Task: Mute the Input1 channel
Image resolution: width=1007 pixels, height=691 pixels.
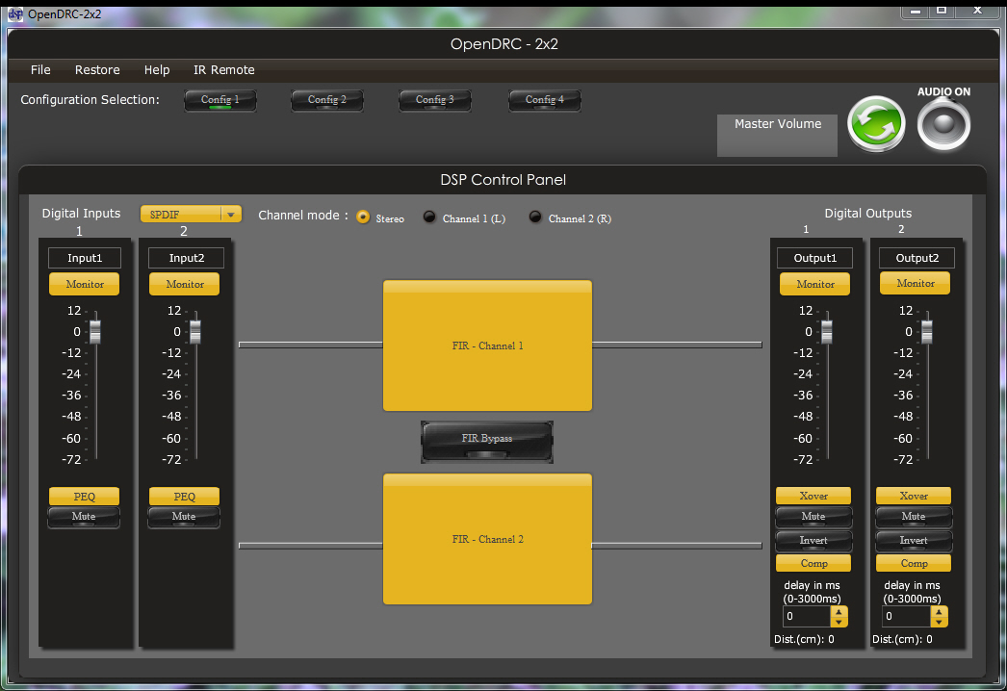Action: [84, 517]
